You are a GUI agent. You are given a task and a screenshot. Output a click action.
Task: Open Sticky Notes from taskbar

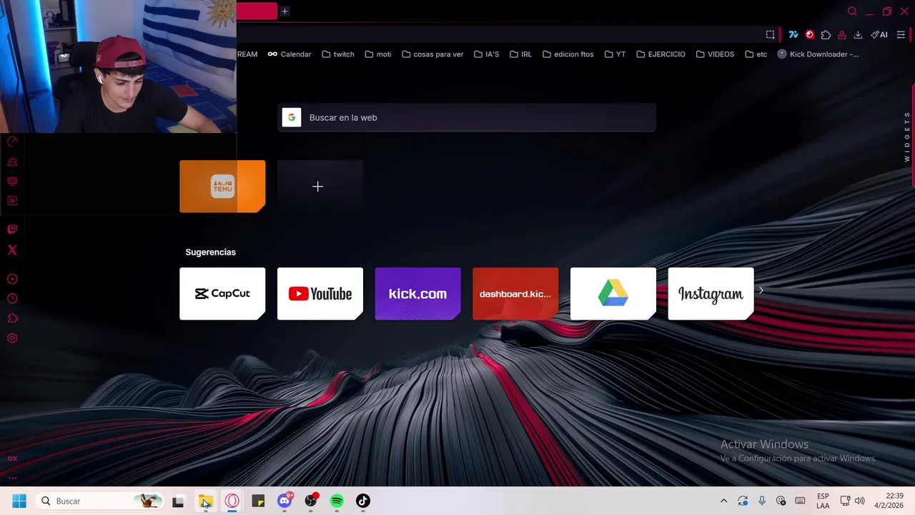pos(258,501)
